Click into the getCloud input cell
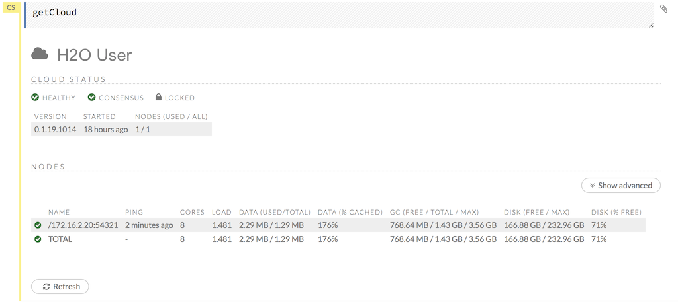Viewport: 678px width, 304px height. point(331,13)
